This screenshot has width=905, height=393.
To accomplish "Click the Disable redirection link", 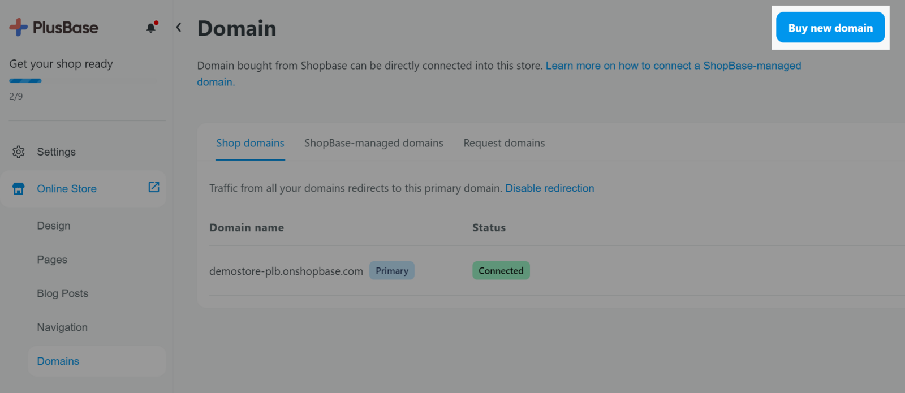I will click(x=549, y=188).
